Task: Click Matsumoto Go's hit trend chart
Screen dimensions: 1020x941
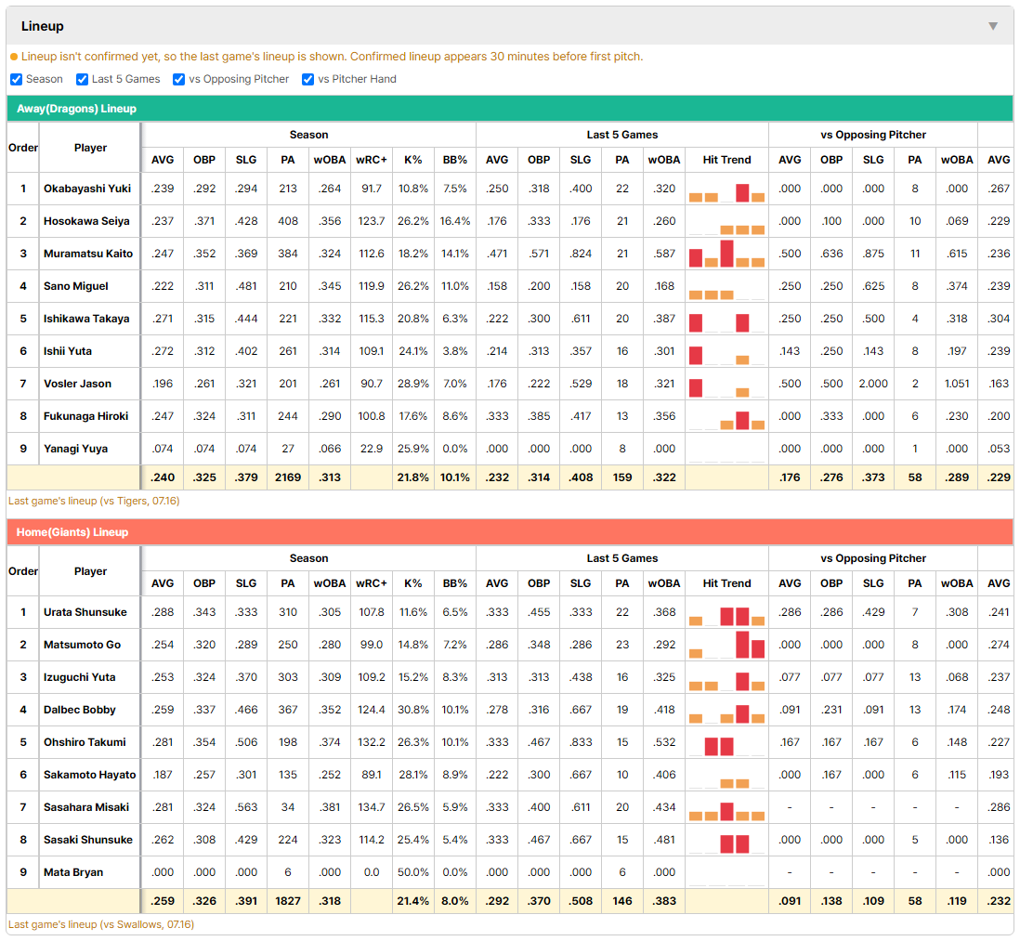Action: [x=726, y=645]
